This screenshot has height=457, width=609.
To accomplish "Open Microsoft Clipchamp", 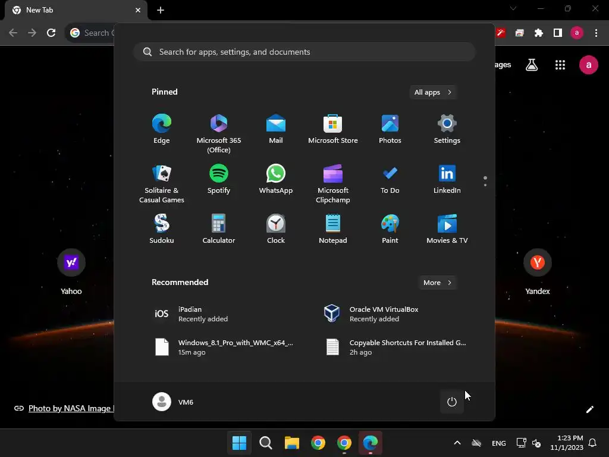I will [333, 184].
